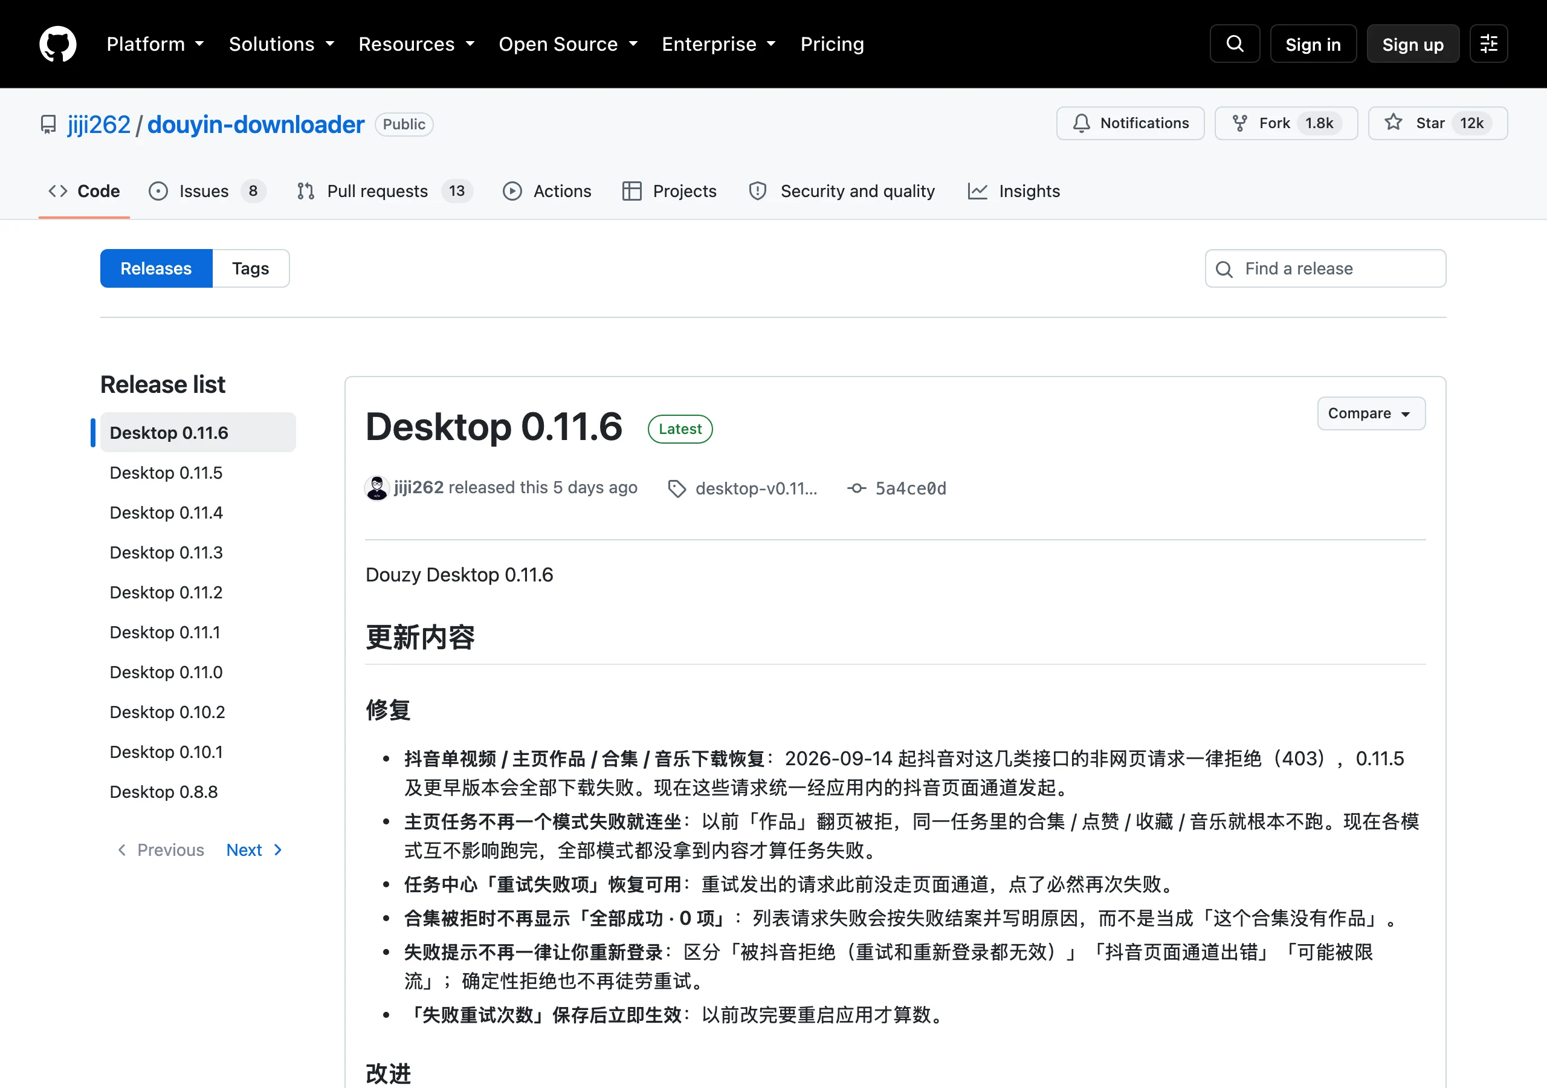Click the 修复 heading
This screenshot has height=1088, width=1547.
click(x=388, y=710)
